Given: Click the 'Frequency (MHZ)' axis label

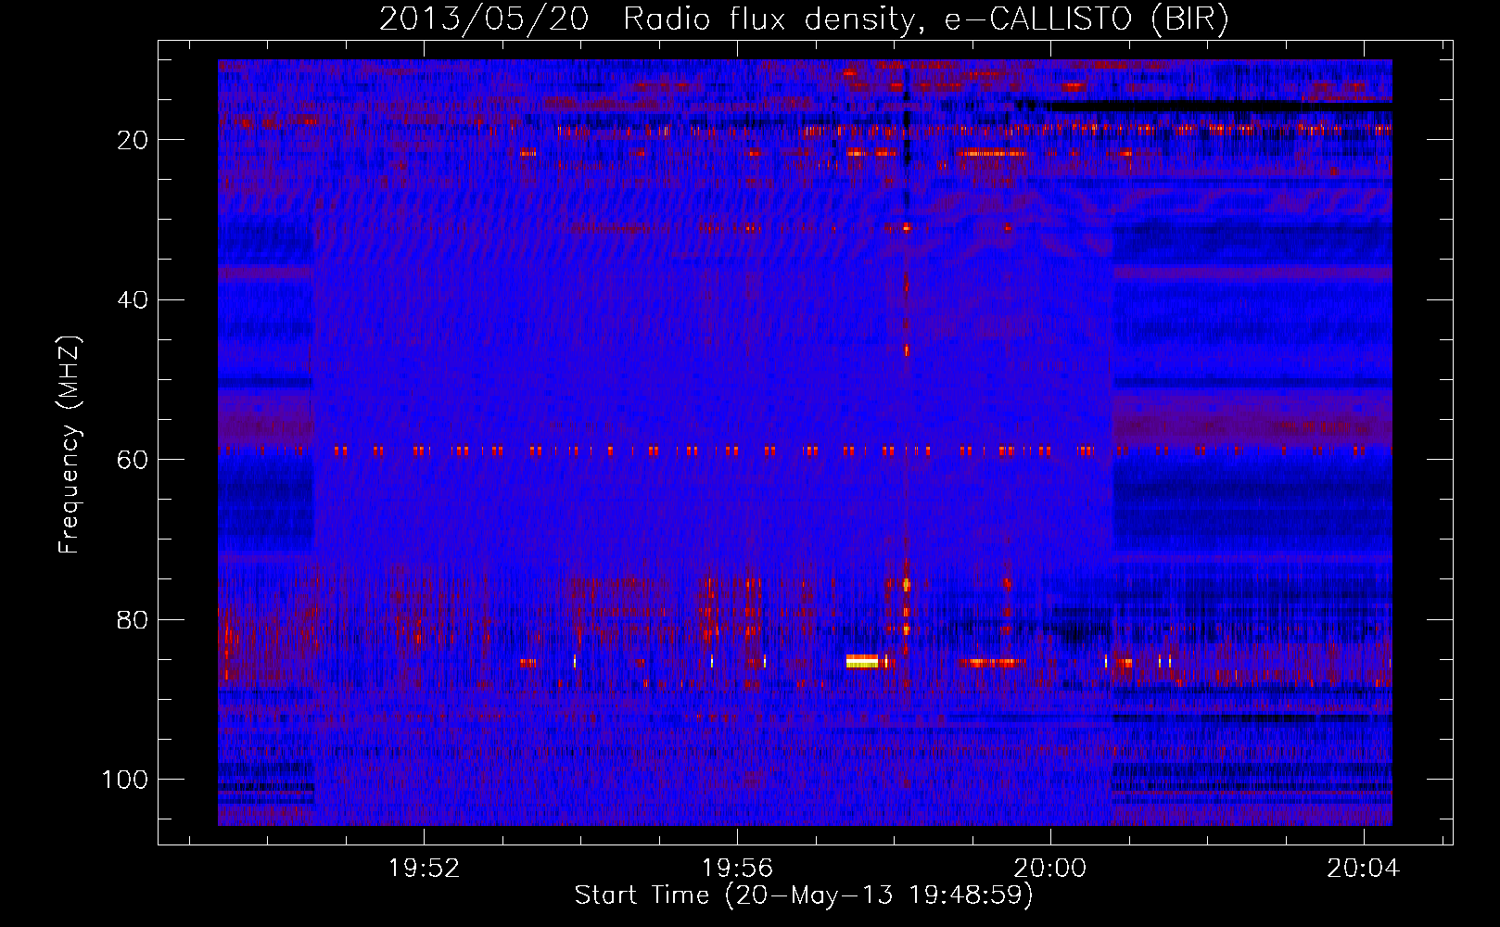Looking at the screenshot, I should click(x=70, y=445).
